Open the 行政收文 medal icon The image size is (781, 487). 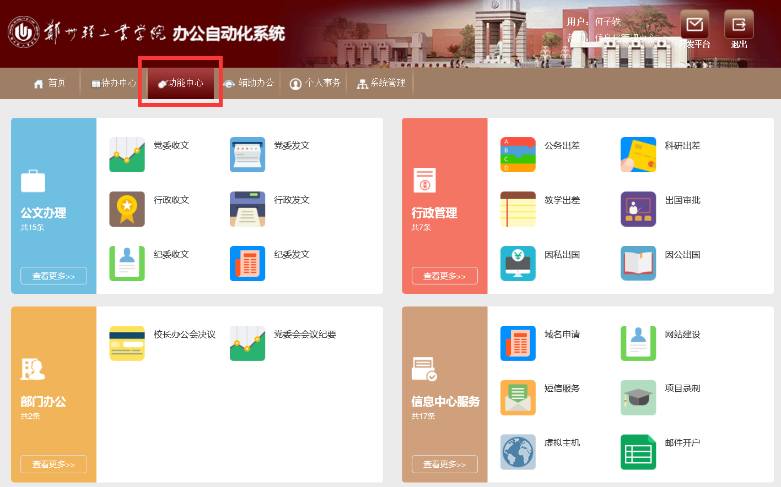(127, 209)
